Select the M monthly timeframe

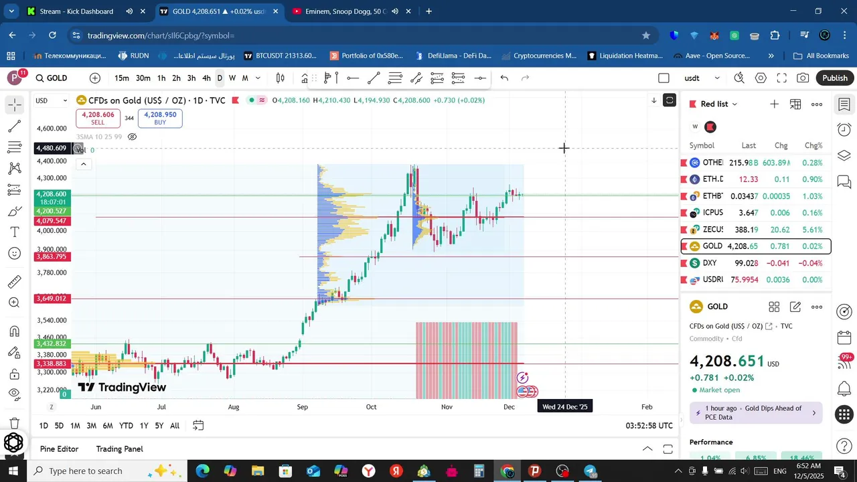pyautogui.click(x=245, y=78)
